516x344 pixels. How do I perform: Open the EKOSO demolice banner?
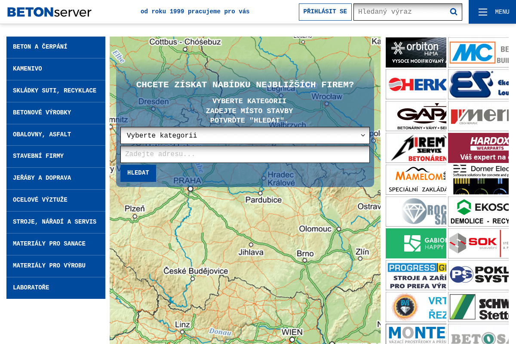(478, 212)
